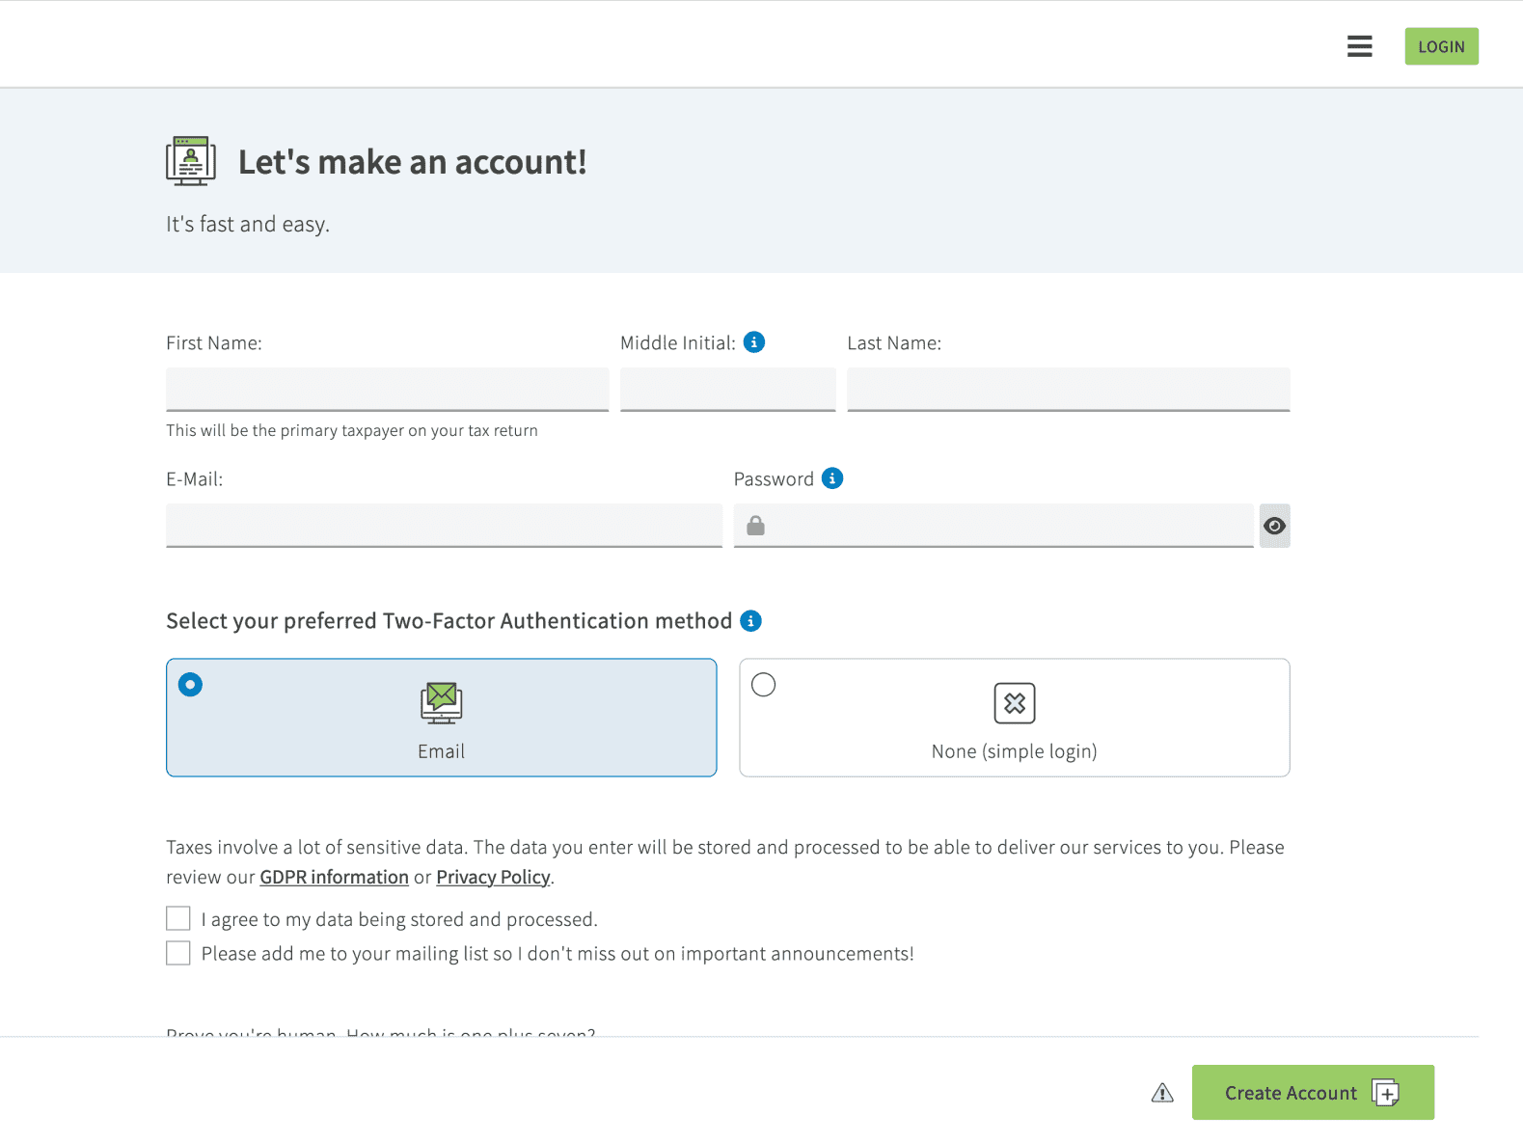1523x1142 pixels.
Task: Click the None simple login X icon
Action: pos(1015,703)
